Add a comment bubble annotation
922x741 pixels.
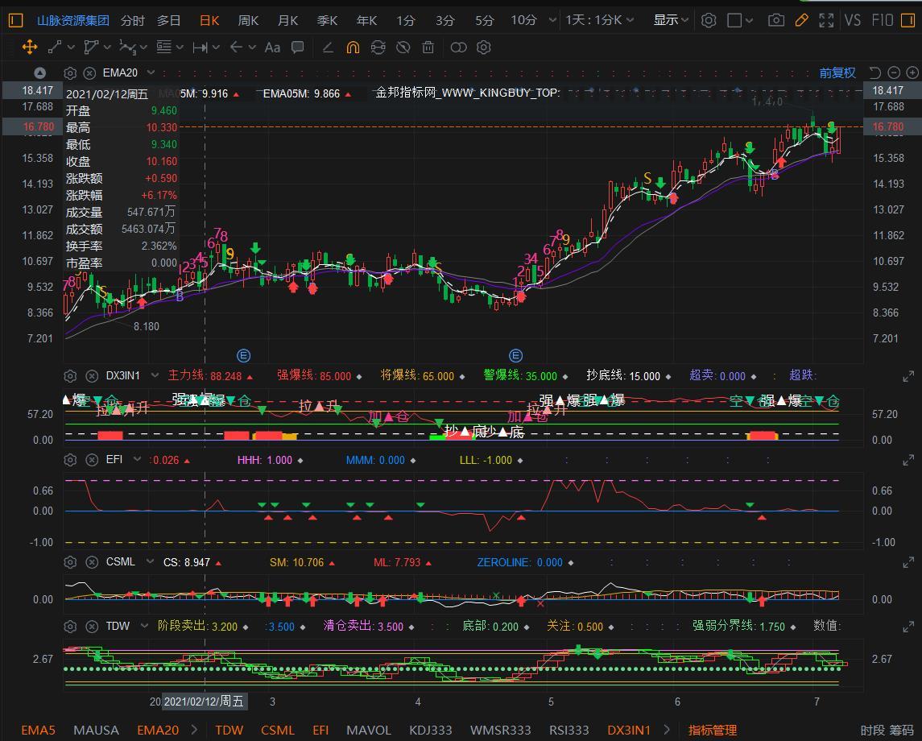click(x=297, y=47)
